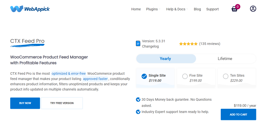Open the Support menu link
Viewport: 268px width, 127px height.
click(212, 9)
